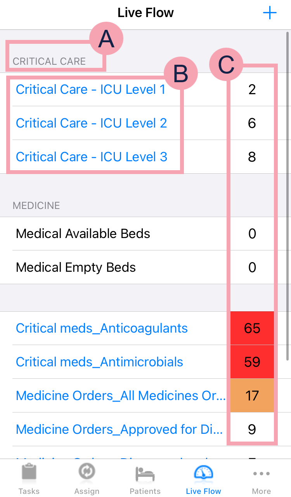Open Critical meds_Anticoagulants list
The height and width of the screenshot is (497, 291).
tap(102, 328)
